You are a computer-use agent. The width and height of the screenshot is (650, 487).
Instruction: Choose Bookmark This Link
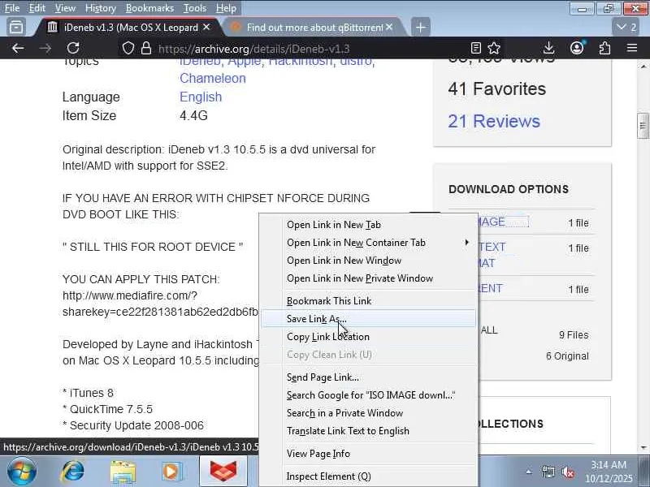tap(369, 301)
